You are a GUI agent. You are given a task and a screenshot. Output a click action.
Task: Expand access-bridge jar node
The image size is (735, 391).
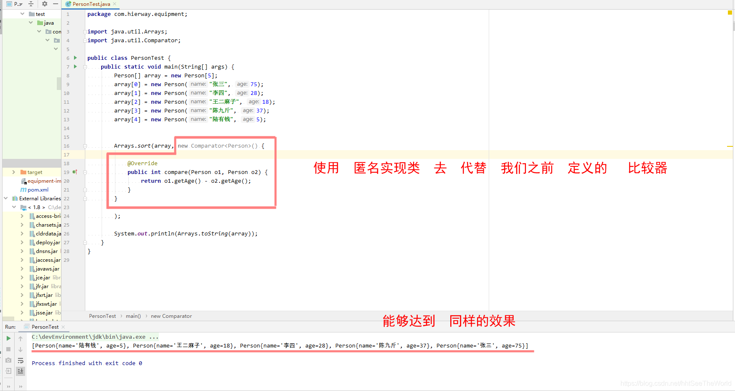tap(22, 216)
